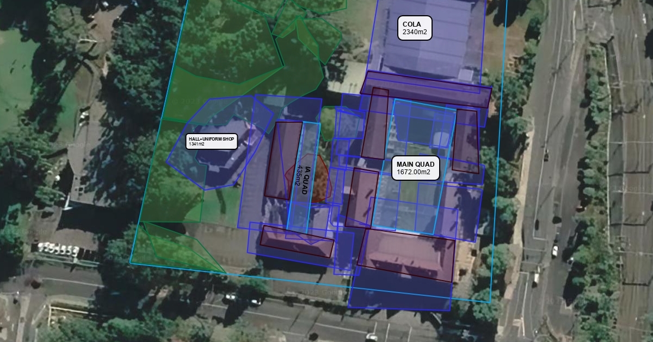Click the maroon rectangle right of the main quad
This screenshot has width=653, height=342.
pyautogui.click(x=466, y=141)
